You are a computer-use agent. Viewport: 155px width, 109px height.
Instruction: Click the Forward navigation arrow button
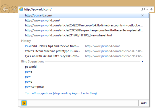(x=14, y=9)
